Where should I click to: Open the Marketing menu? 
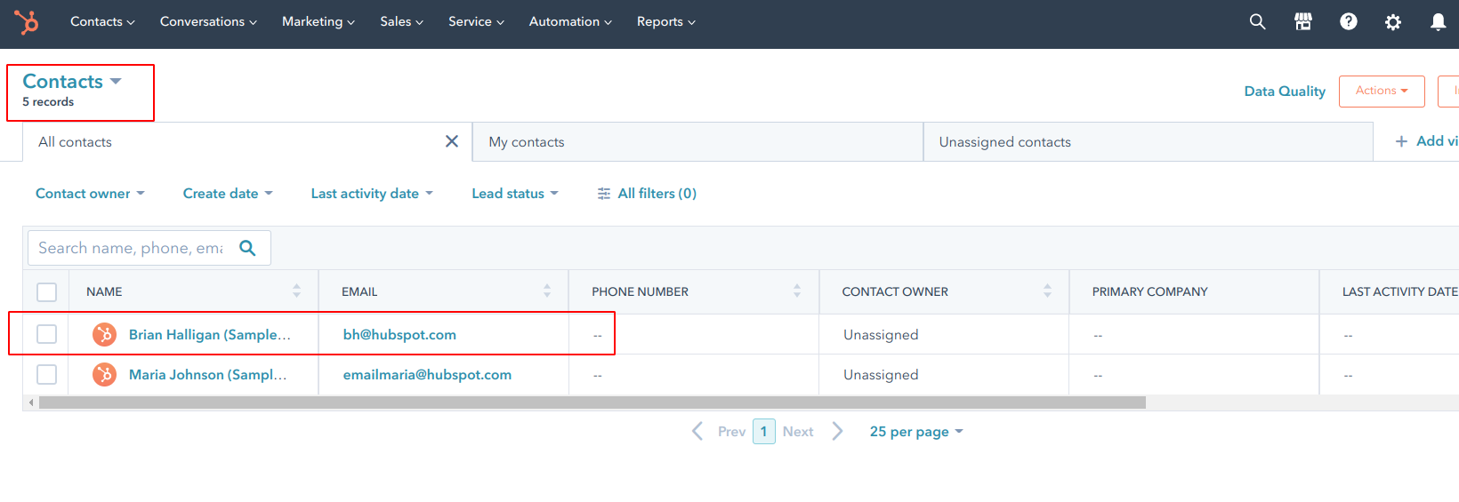[x=318, y=21]
